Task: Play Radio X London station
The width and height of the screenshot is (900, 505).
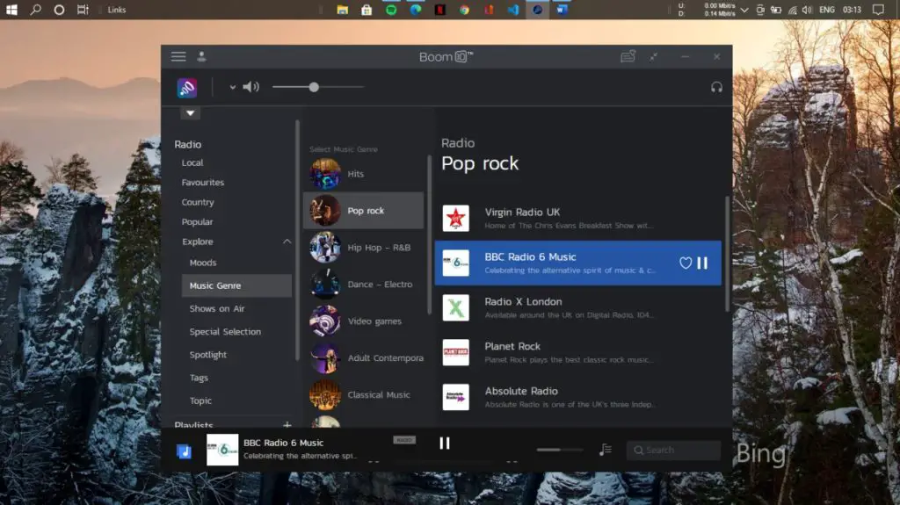Action: click(x=577, y=307)
